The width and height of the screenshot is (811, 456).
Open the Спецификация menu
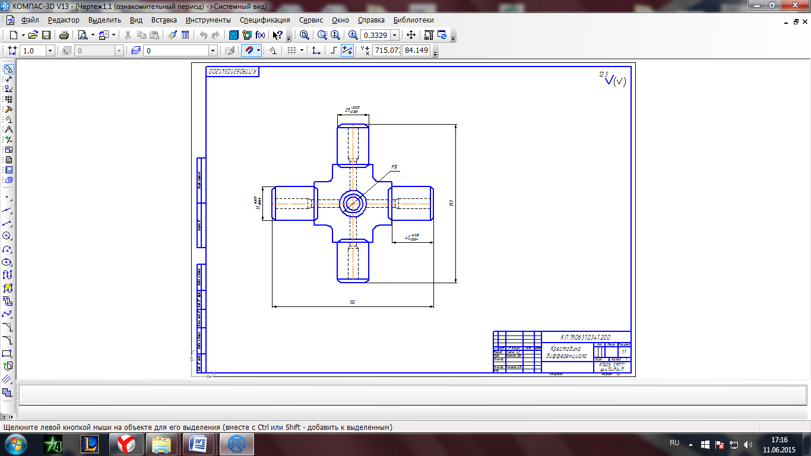[265, 20]
